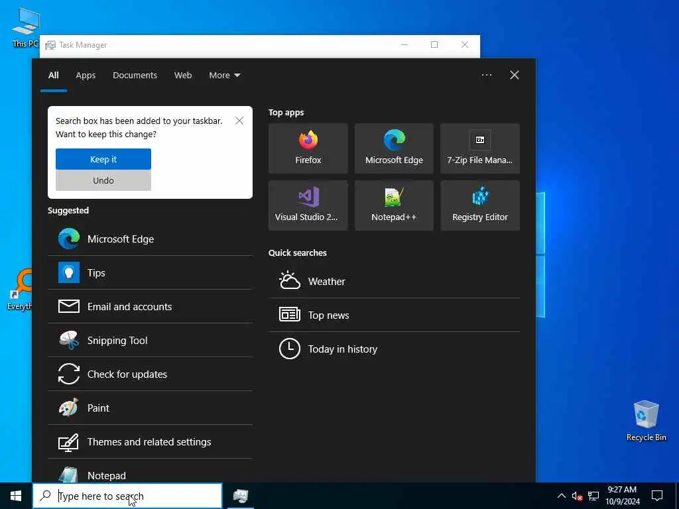Open the Recycle Bin desktop icon

coord(646,421)
